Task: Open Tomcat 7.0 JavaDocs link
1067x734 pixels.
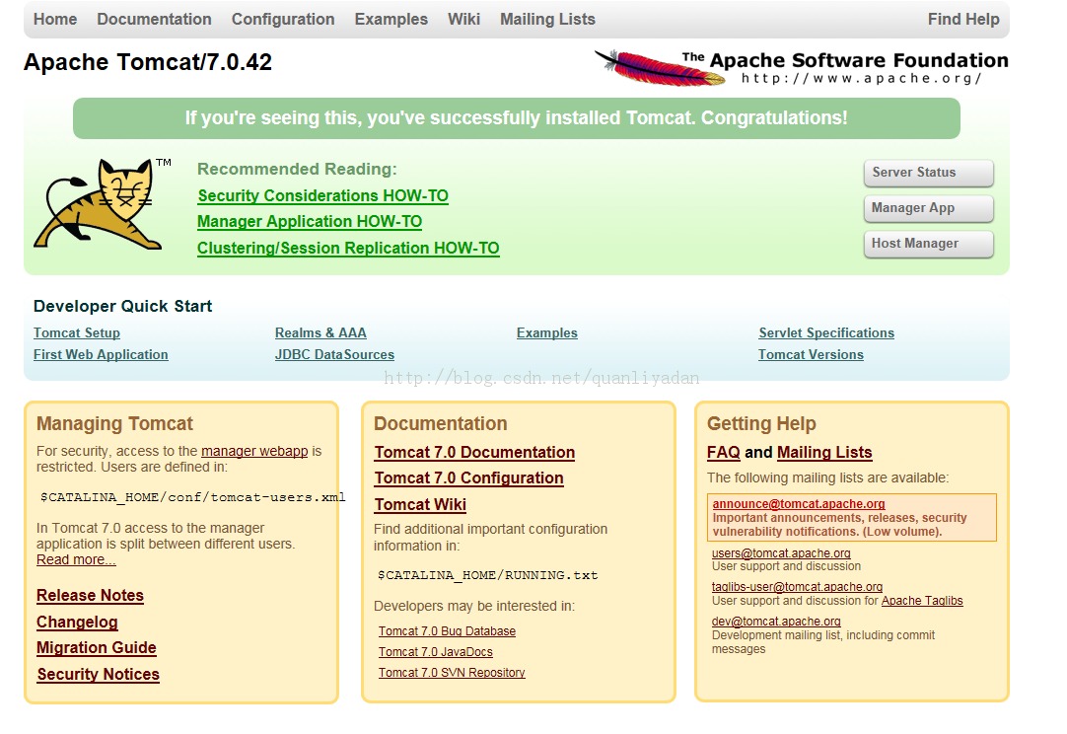Action: tap(436, 652)
